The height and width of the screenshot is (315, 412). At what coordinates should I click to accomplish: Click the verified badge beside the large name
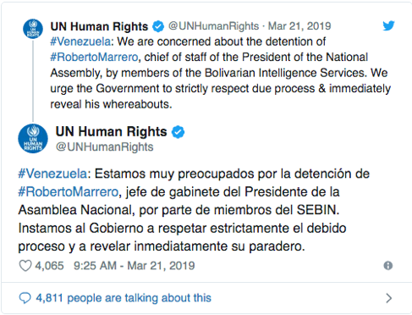coord(179,132)
